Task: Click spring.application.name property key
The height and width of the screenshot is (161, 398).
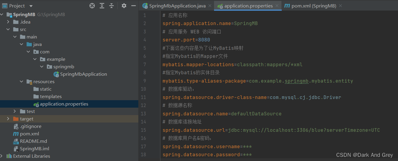Action: click(197, 24)
